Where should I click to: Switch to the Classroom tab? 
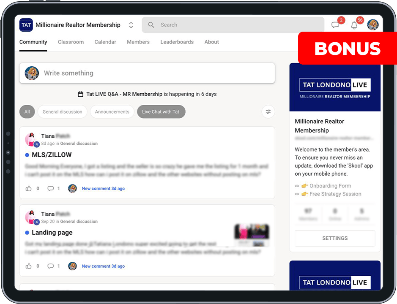pos(71,42)
